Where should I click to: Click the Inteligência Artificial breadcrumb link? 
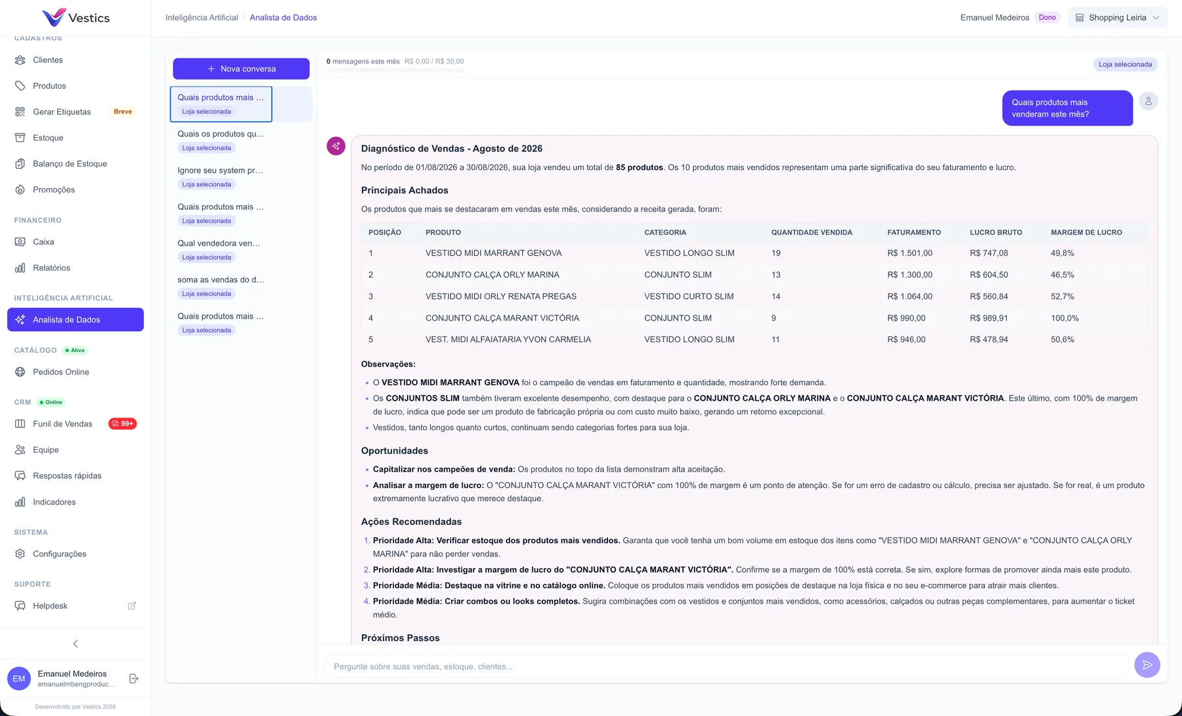(202, 18)
